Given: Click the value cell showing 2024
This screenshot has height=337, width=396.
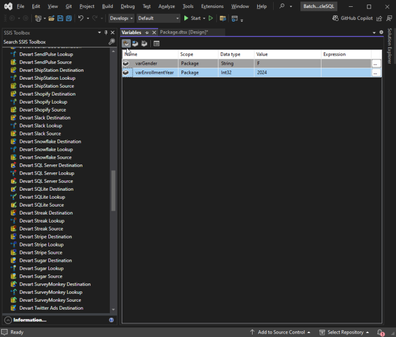Looking at the screenshot, I should pyautogui.click(x=287, y=72).
